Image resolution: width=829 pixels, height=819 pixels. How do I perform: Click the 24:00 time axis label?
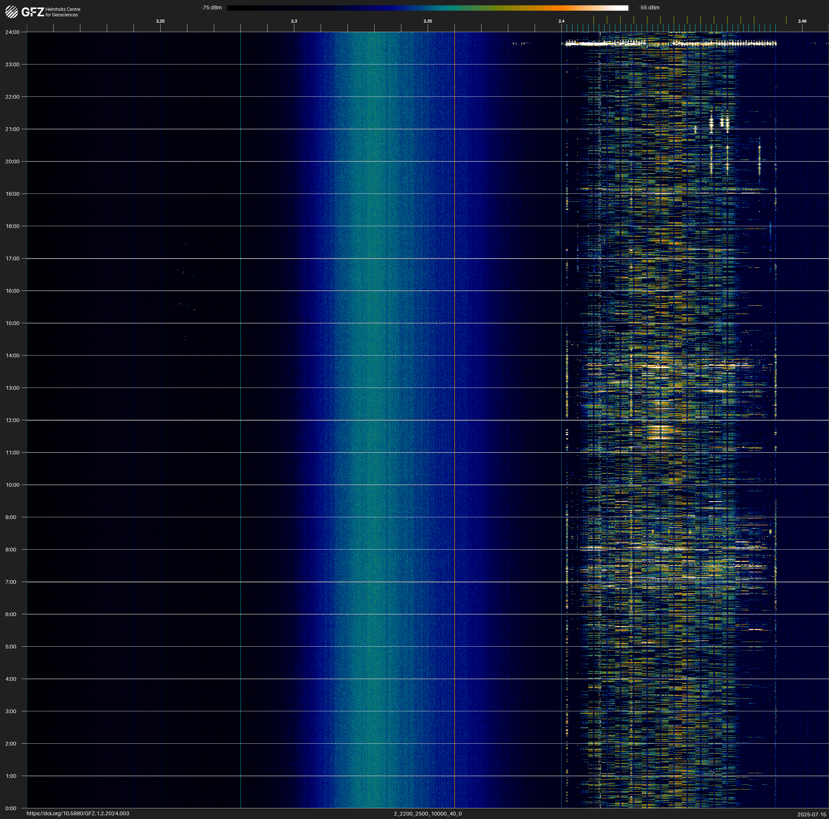[13, 32]
